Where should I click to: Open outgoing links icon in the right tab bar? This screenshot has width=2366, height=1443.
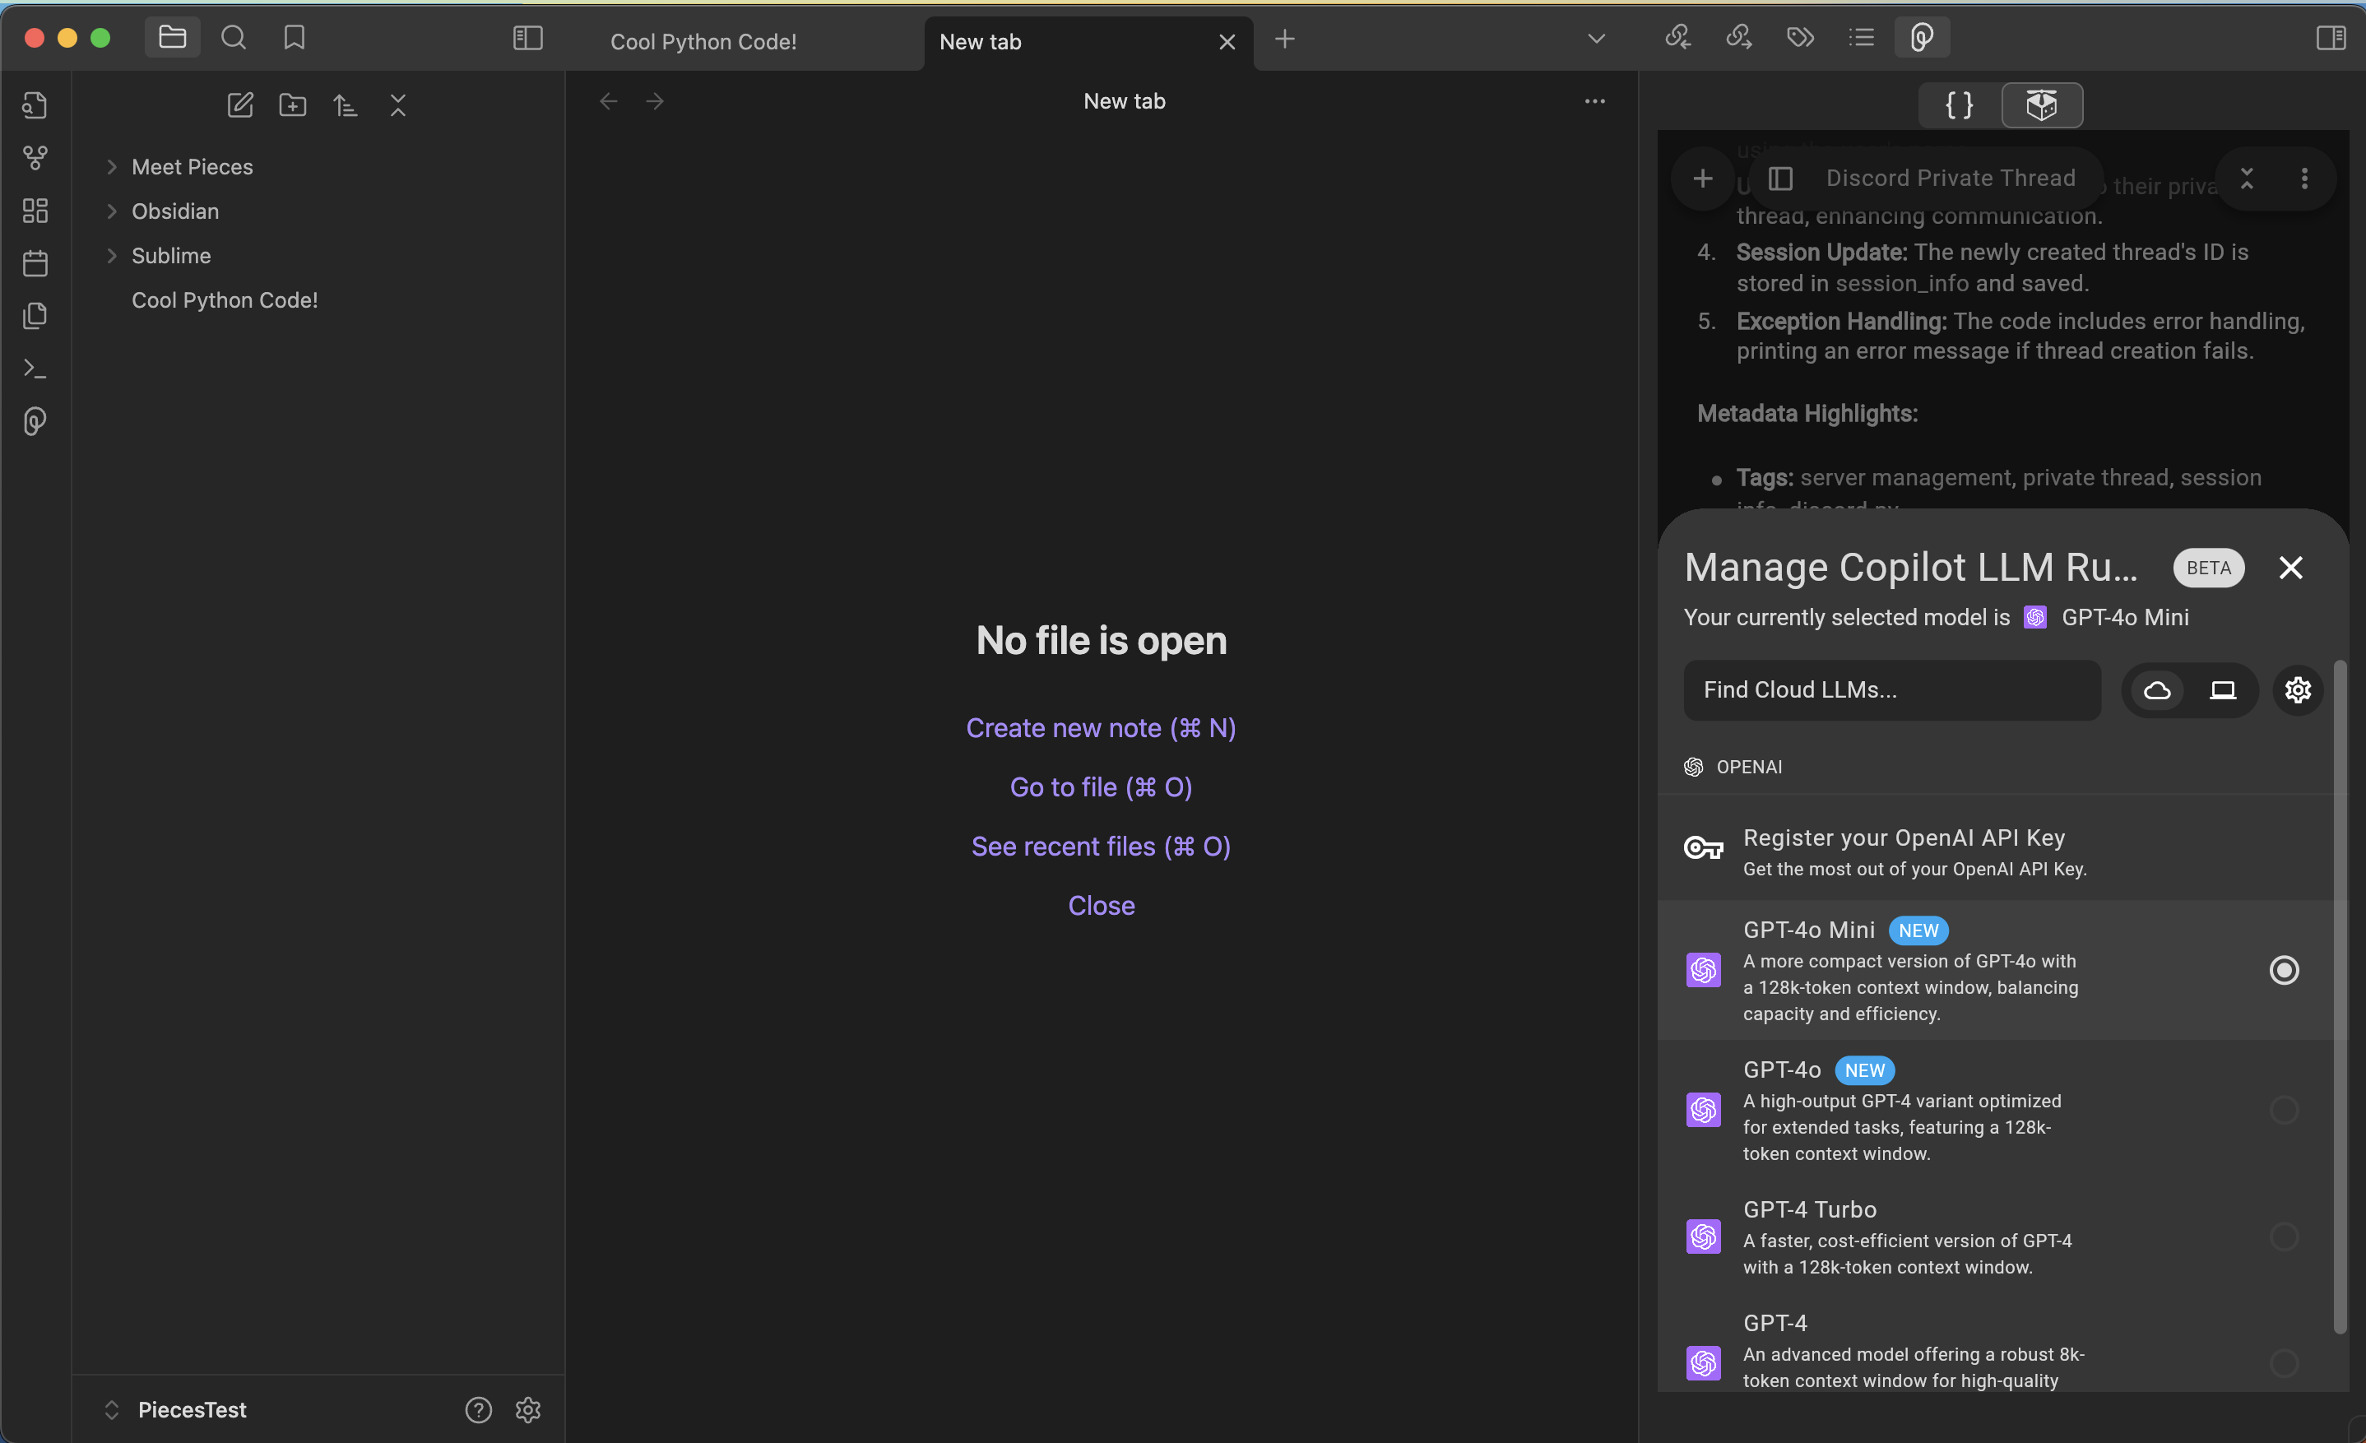click(1739, 38)
